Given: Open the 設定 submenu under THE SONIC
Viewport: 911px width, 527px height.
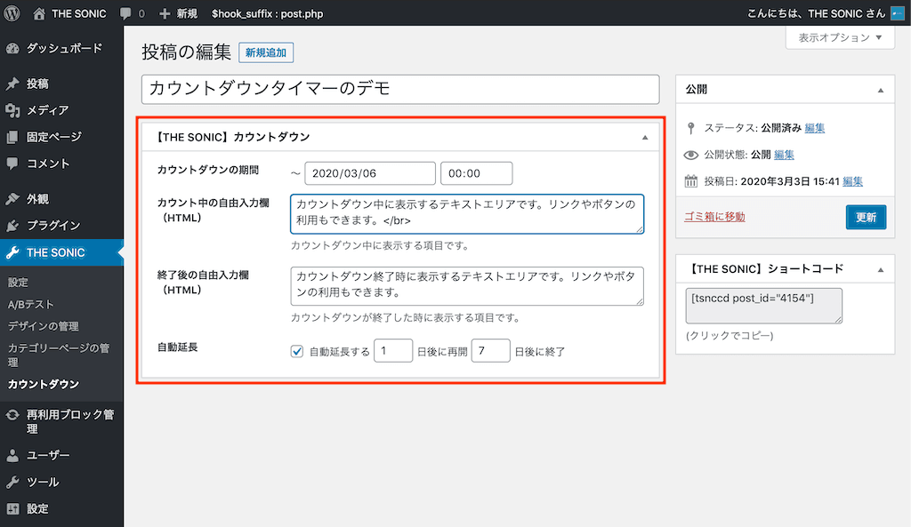Looking at the screenshot, I should tap(18, 283).
